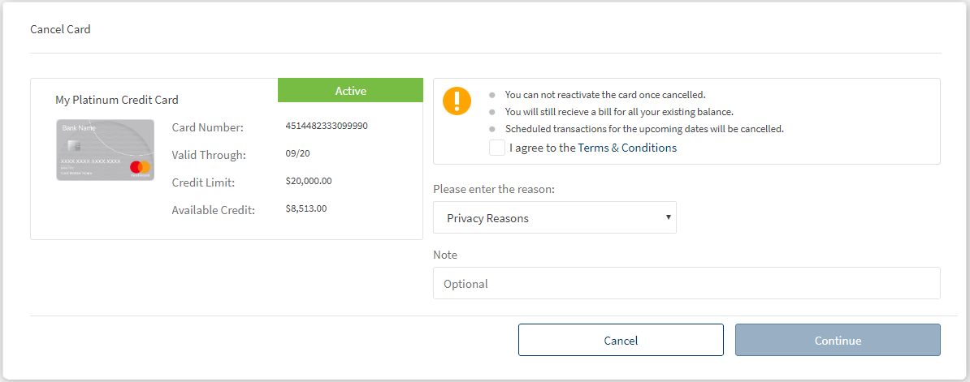Click inside the optional Note field
This screenshot has height=382, width=970.
point(686,284)
